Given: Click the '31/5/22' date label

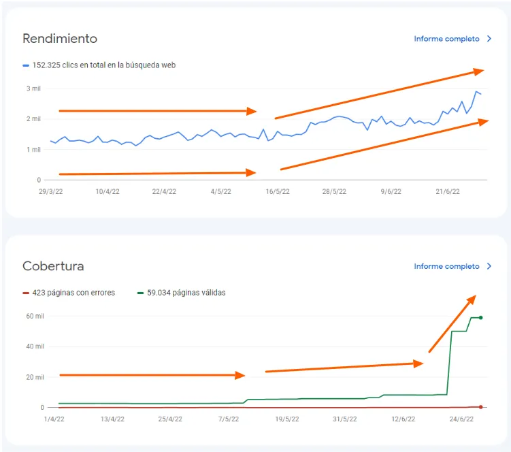Looking at the screenshot, I should 345,419.
